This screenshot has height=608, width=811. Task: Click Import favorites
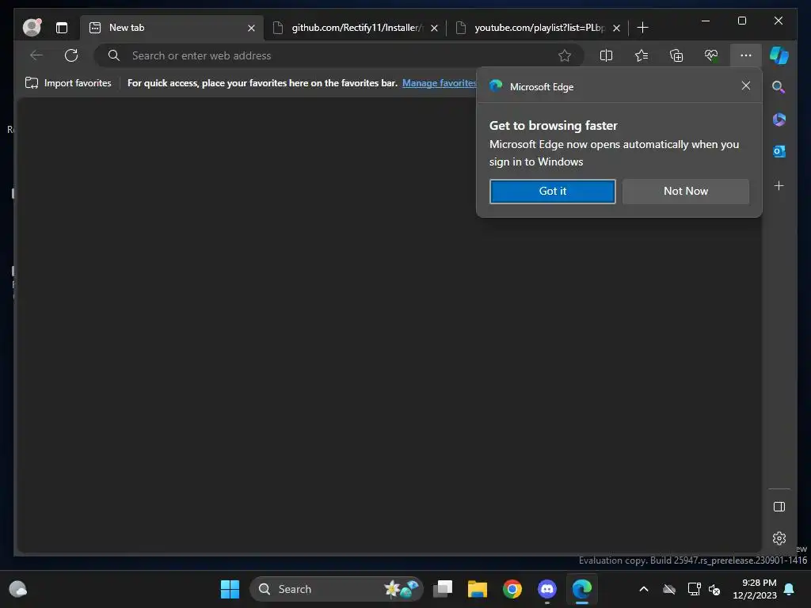click(x=68, y=82)
